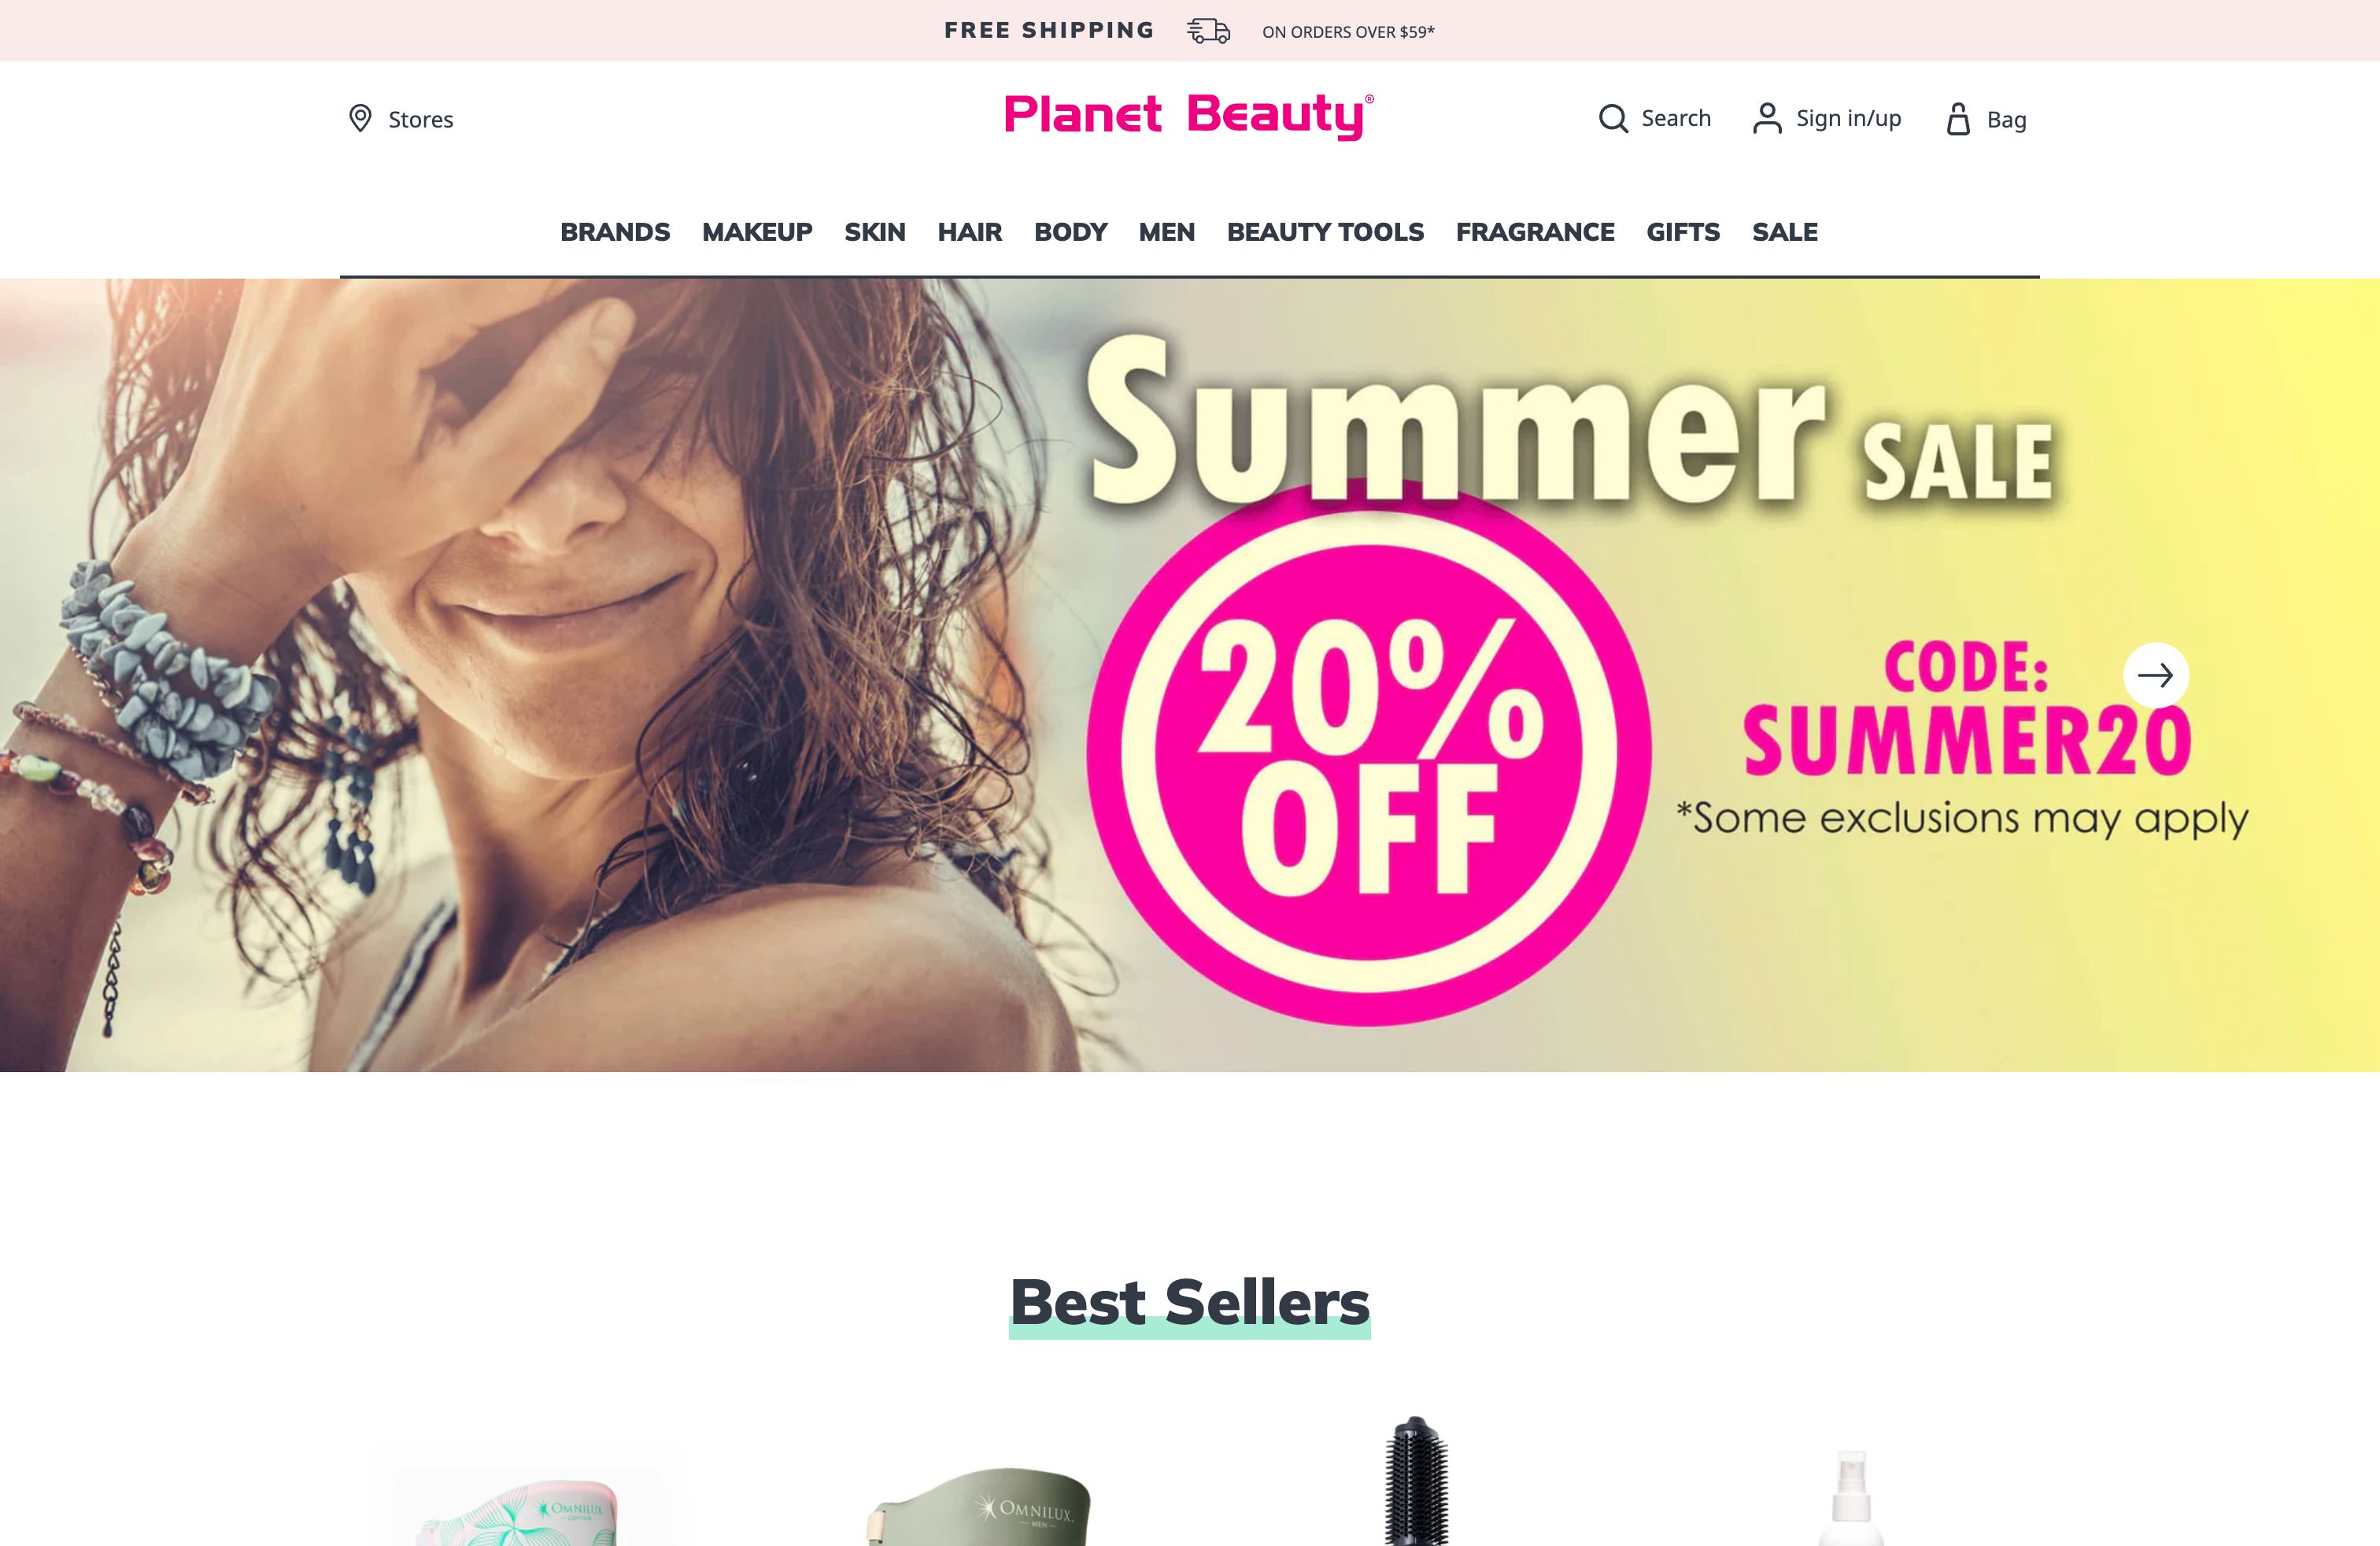
Task: Advance banner with the right arrow
Action: [2155, 675]
